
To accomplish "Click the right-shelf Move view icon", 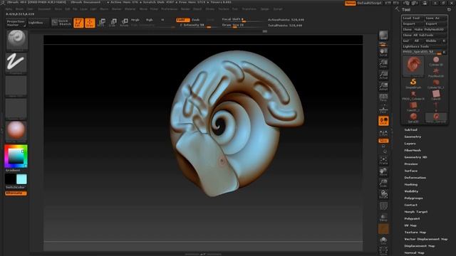I will (383, 172).
